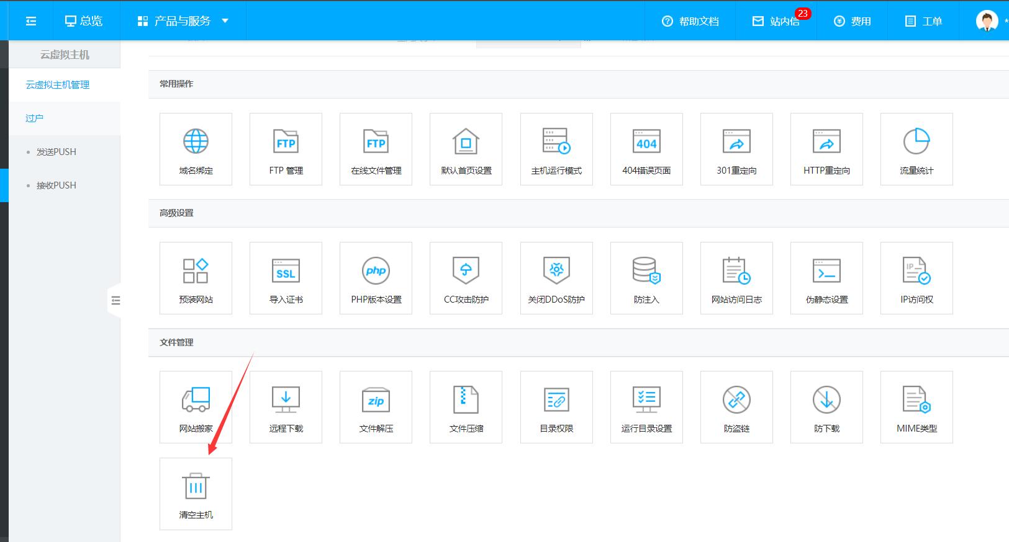
Task: Open CC攻击防护 shield icon
Action: [x=466, y=271]
